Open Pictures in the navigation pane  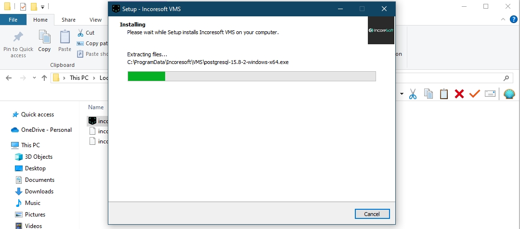point(30,215)
